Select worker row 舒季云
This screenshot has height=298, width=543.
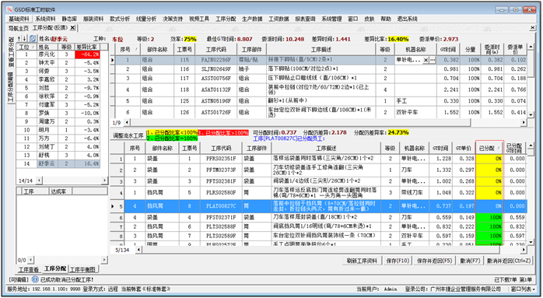[58, 163]
